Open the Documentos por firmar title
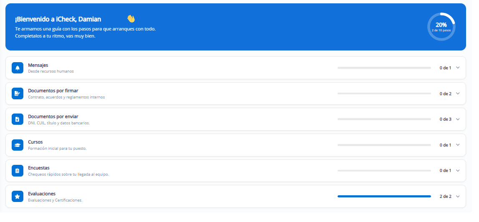The height and width of the screenshot is (222, 479). click(53, 91)
